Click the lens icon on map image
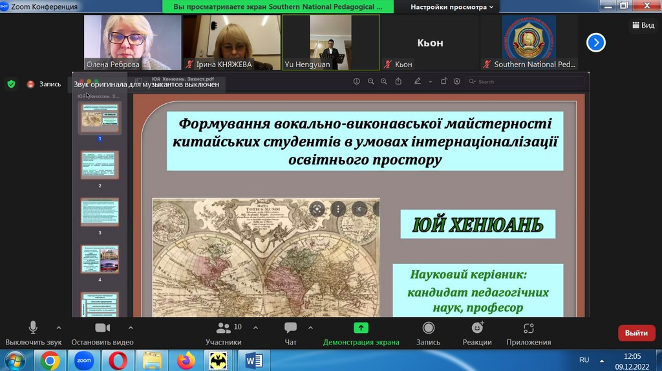 pos(317,208)
